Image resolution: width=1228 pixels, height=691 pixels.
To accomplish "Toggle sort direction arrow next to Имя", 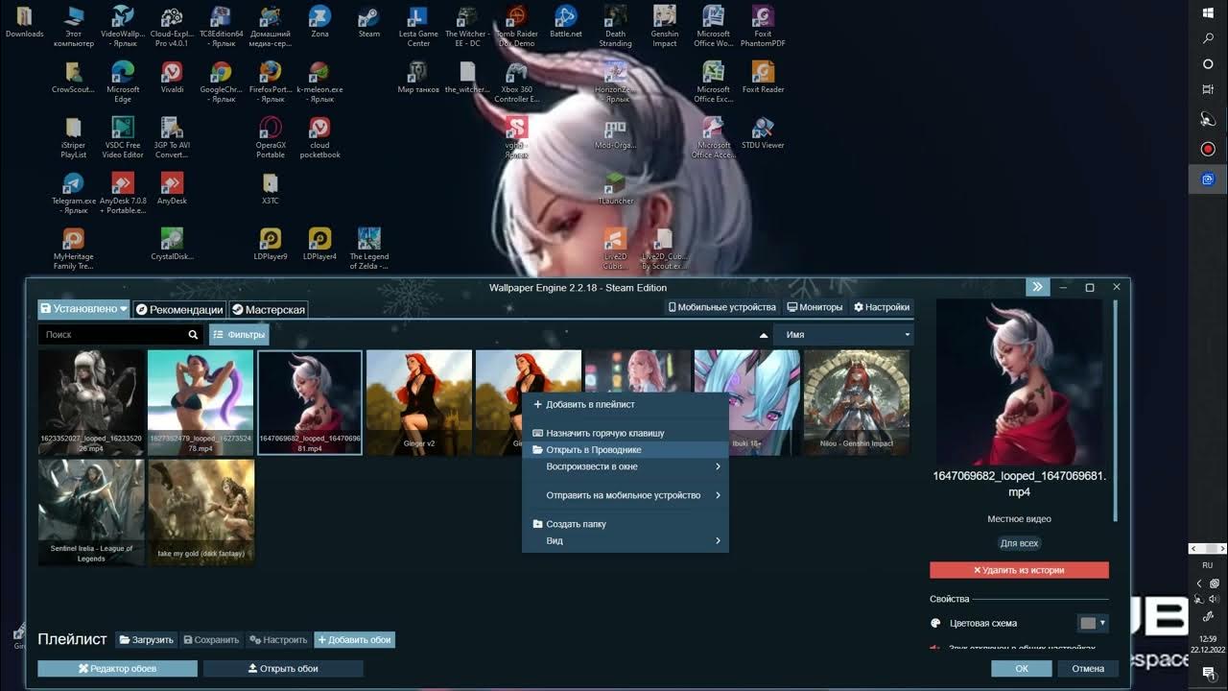I will (x=764, y=335).
